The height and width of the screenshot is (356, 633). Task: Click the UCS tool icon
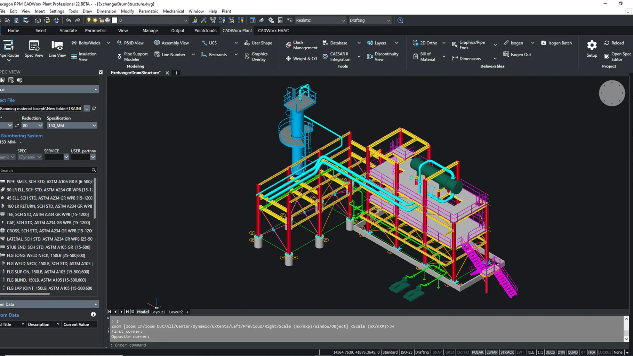[204, 43]
